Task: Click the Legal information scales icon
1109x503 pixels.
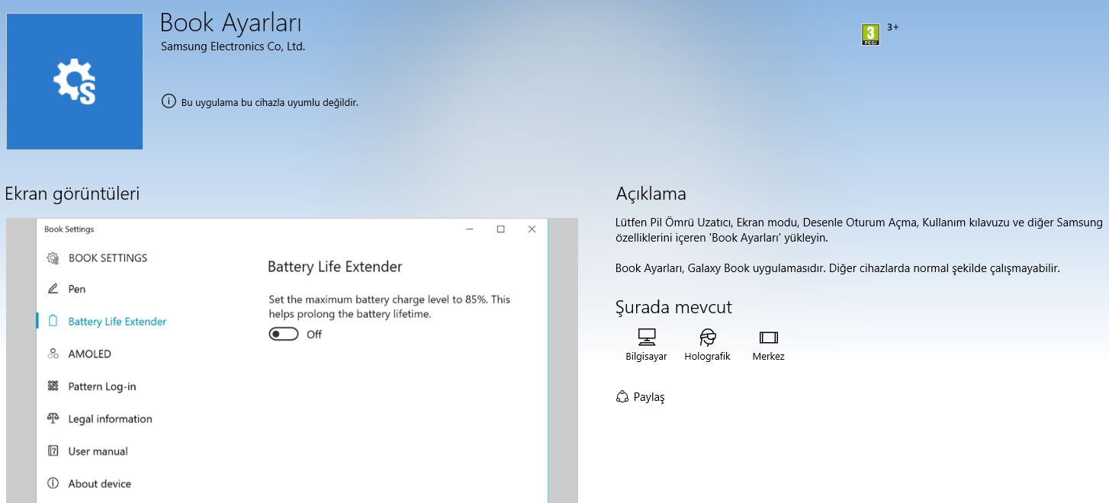Action: click(x=53, y=418)
